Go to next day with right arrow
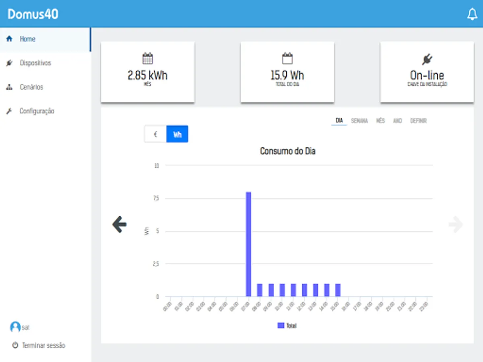This screenshot has width=483, height=362. (x=456, y=224)
